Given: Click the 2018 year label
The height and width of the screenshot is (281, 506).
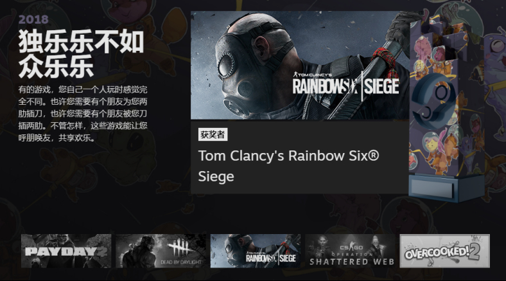Looking at the screenshot, I should [x=33, y=20].
